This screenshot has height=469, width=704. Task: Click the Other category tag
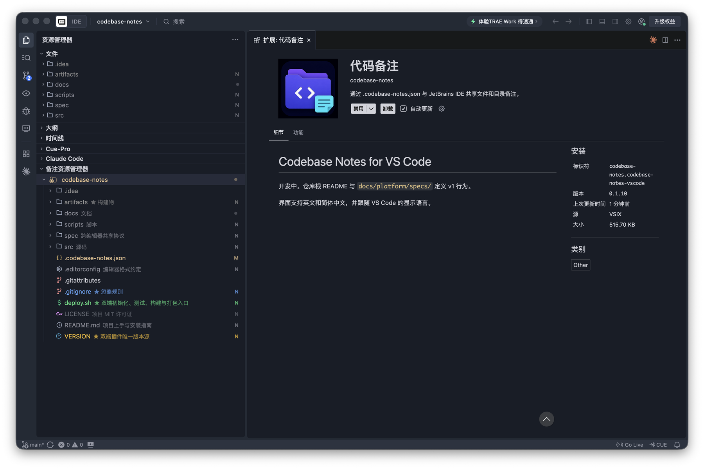pos(580,265)
